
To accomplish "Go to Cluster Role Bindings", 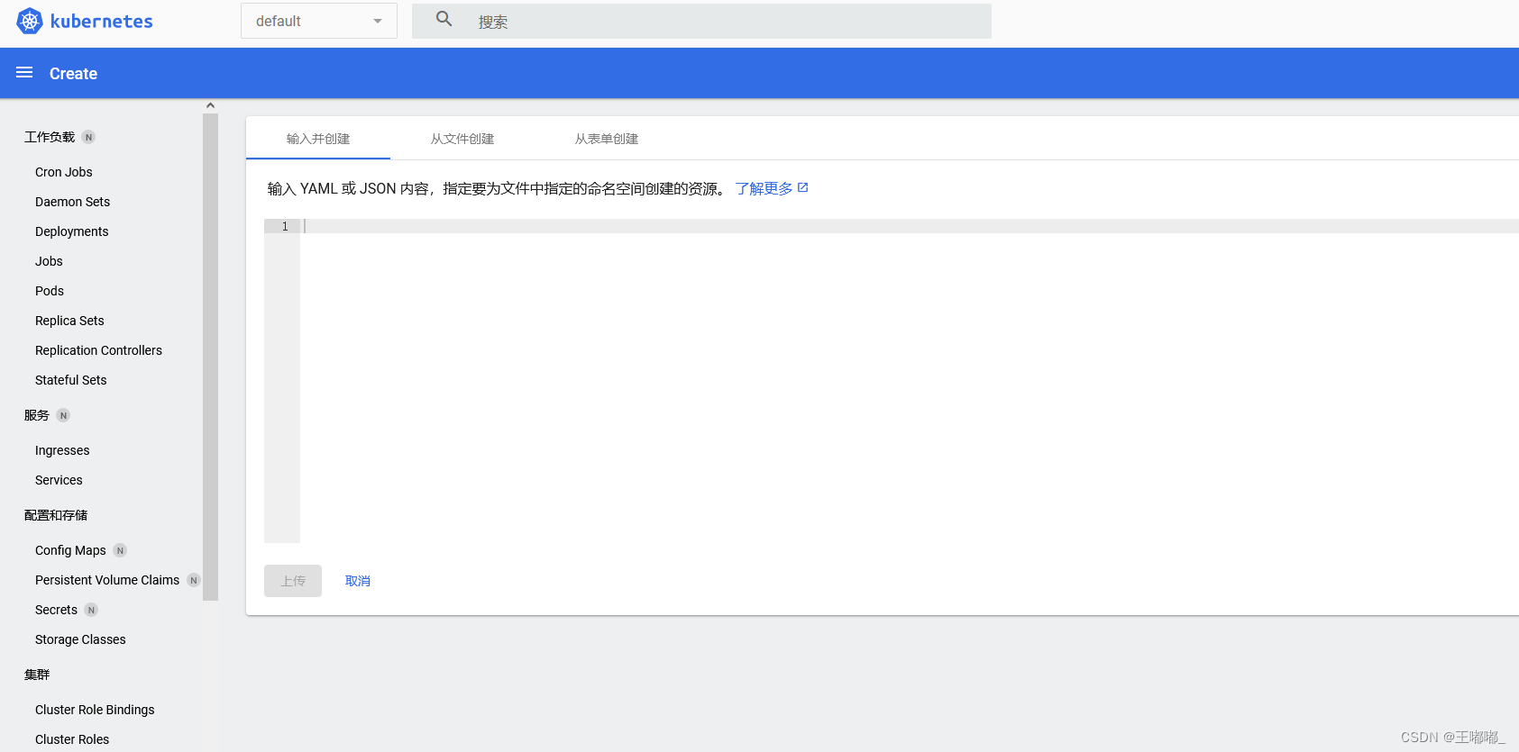I will (x=95, y=710).
